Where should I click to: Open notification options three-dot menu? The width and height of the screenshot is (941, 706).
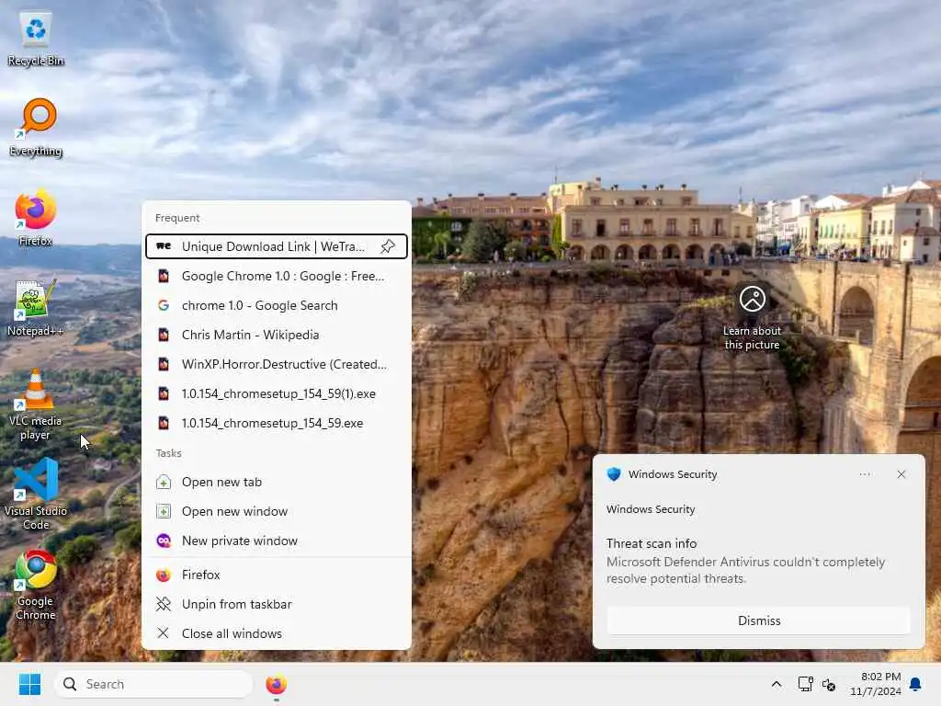point(865,474)
